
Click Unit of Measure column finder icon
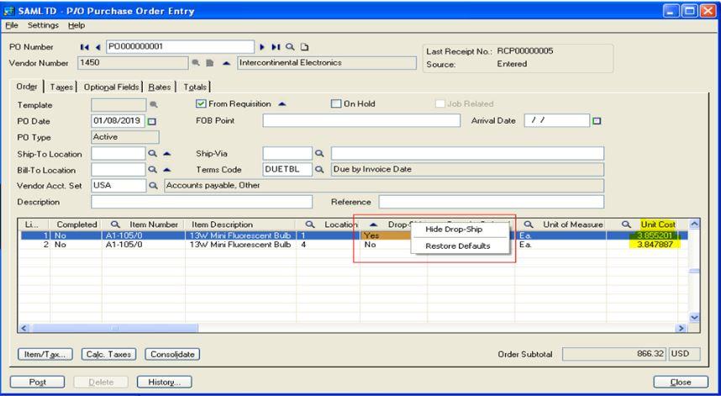pyautogui.click(x=529, y=224)
